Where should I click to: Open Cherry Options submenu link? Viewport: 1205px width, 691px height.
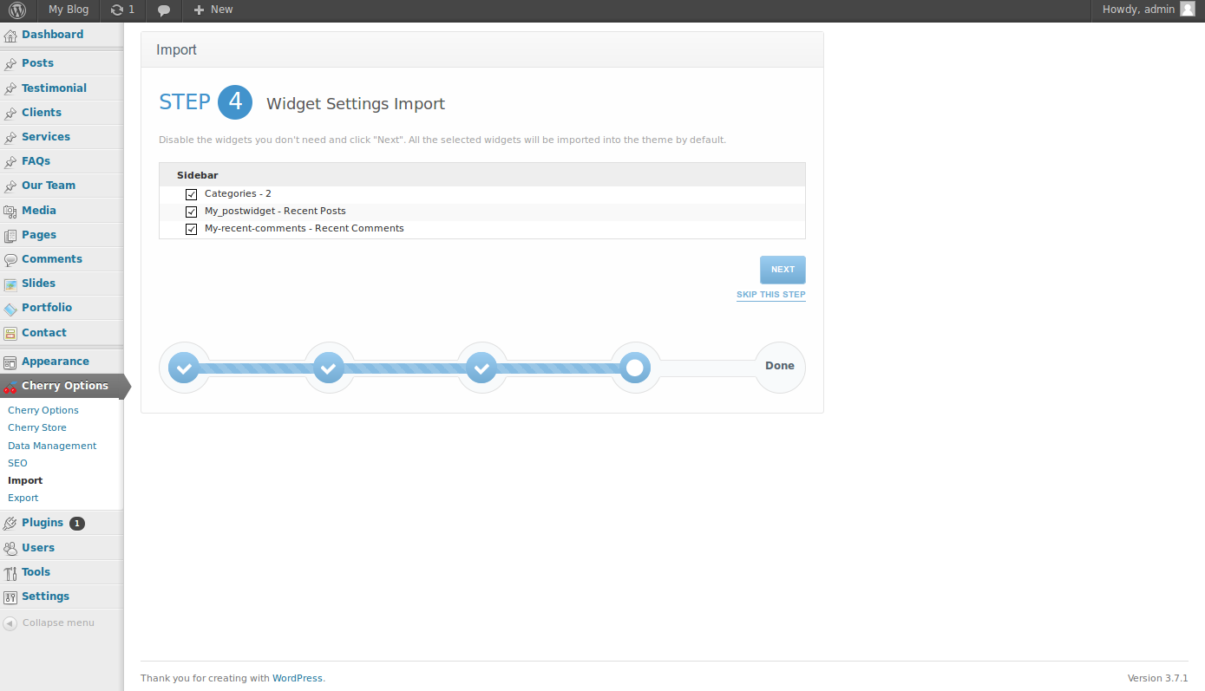(x=43, y=410)
